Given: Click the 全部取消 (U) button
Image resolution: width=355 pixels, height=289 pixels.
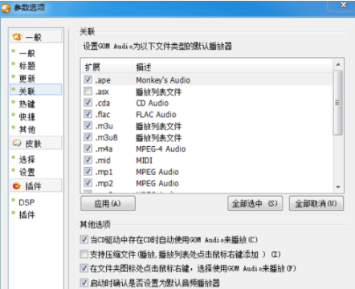Looking at the screenshot, I should (316, 204).
